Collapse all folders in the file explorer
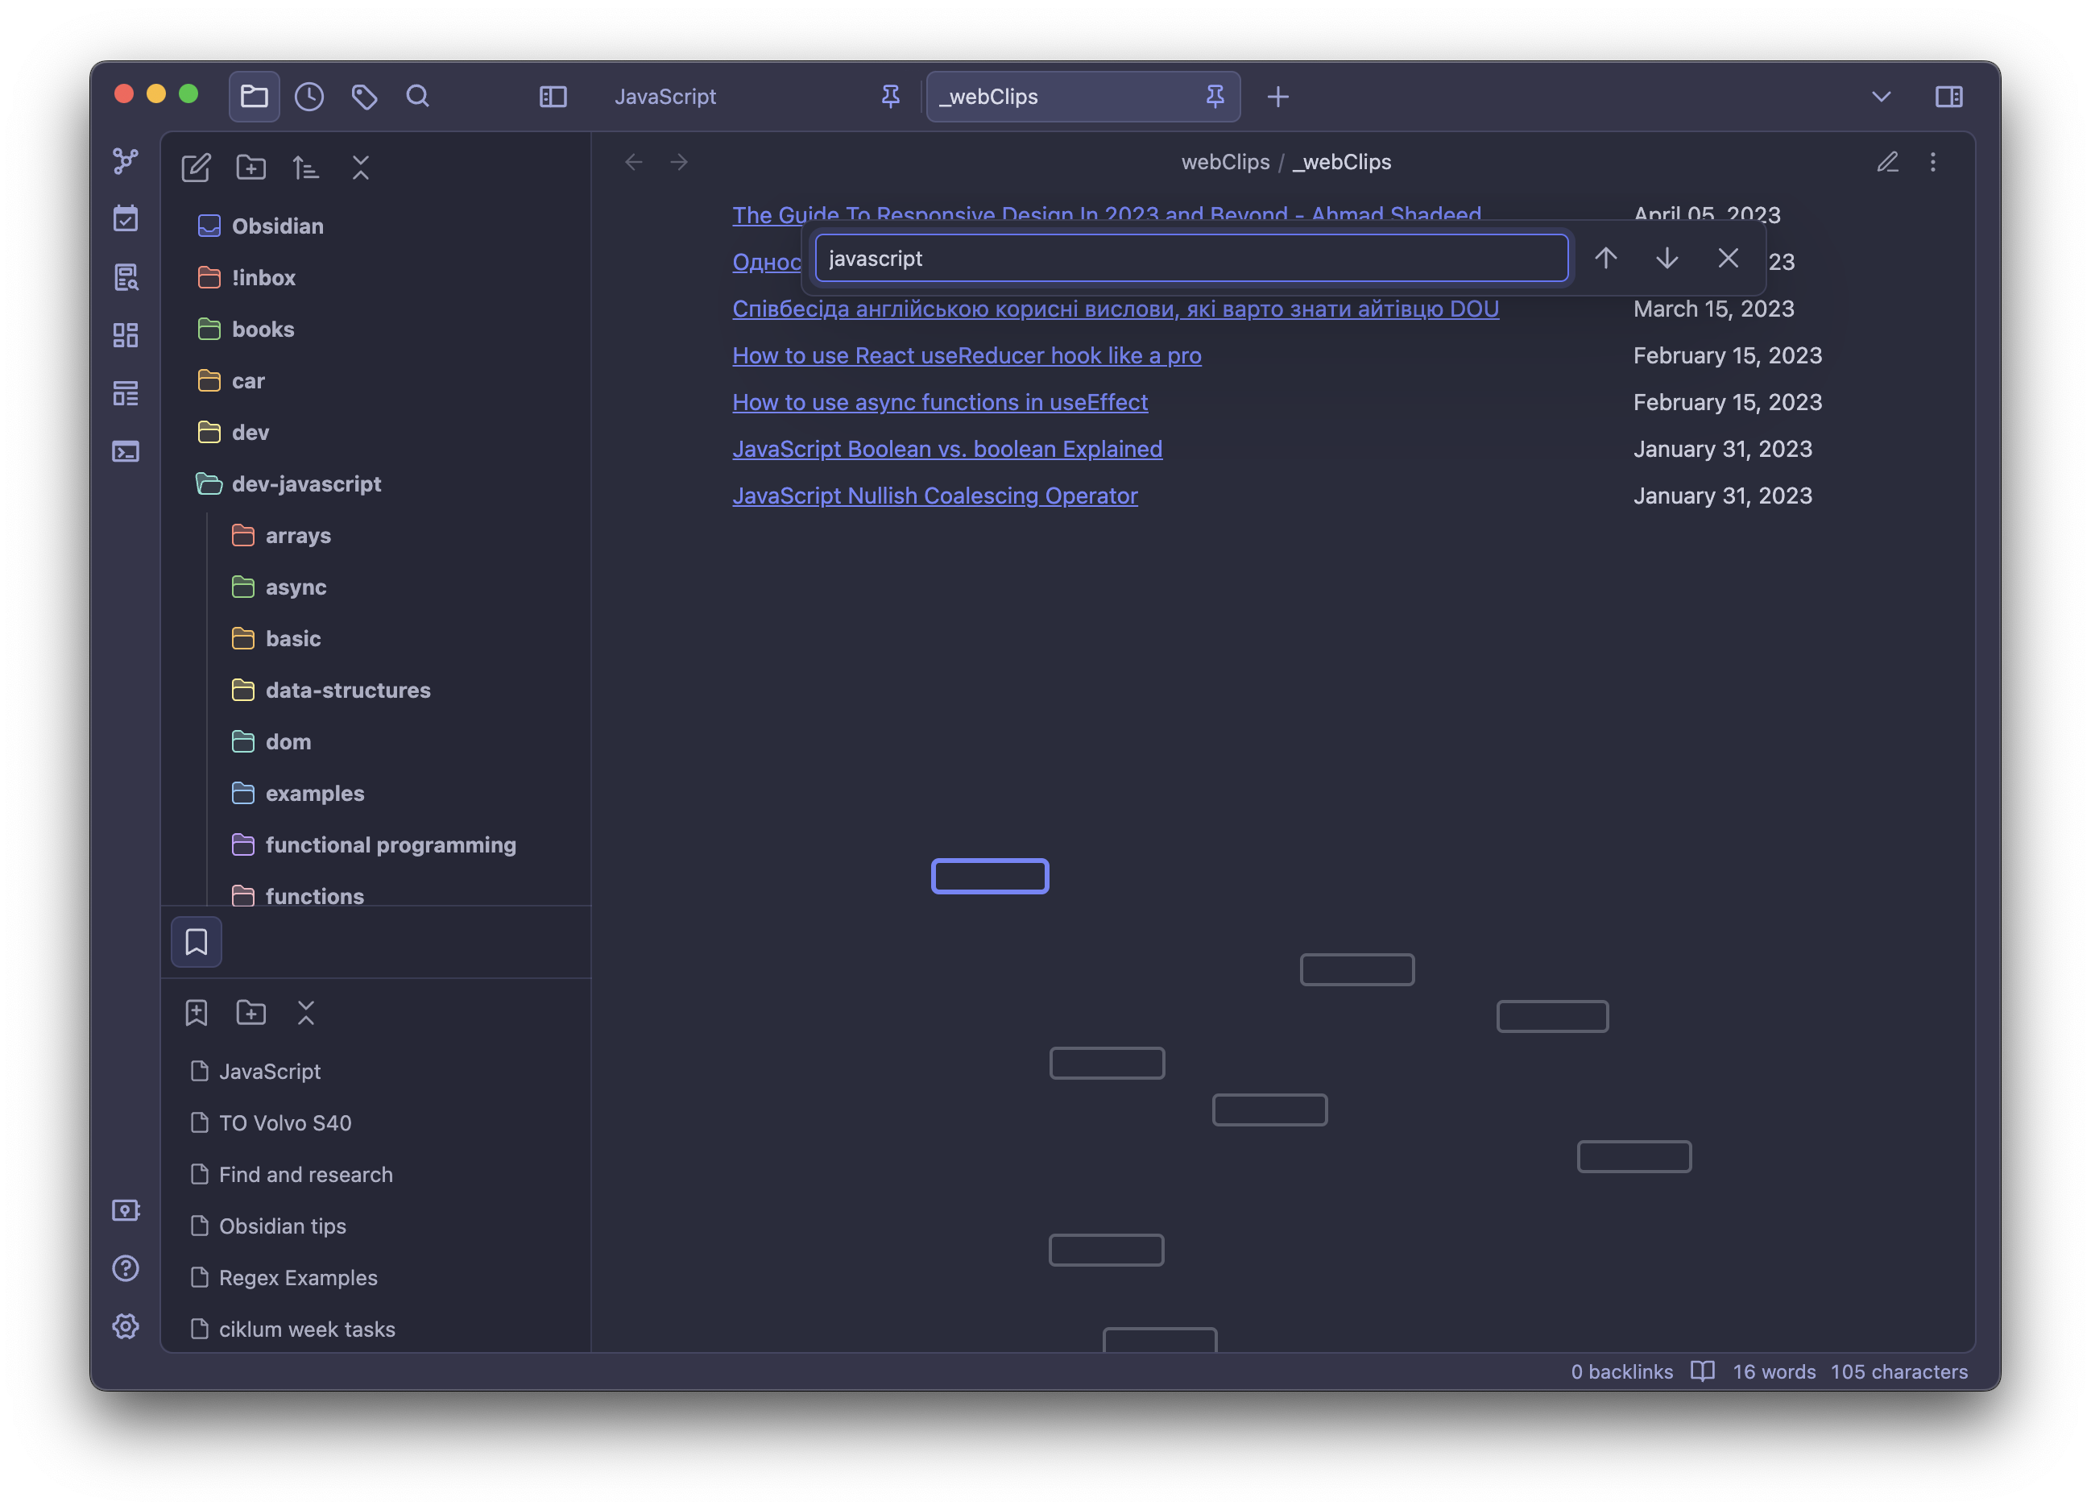2091x1510 pixels. point(361,167)
